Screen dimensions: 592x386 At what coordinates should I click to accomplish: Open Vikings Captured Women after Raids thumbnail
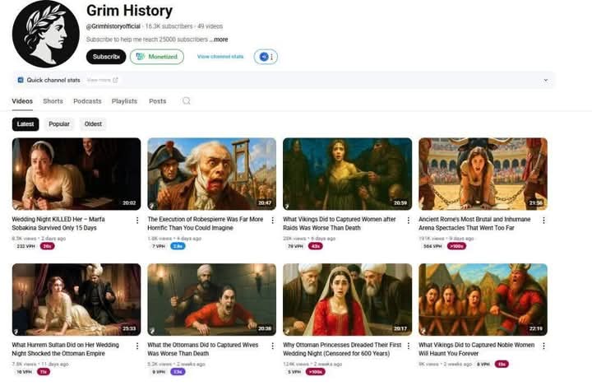click(347, 174)
